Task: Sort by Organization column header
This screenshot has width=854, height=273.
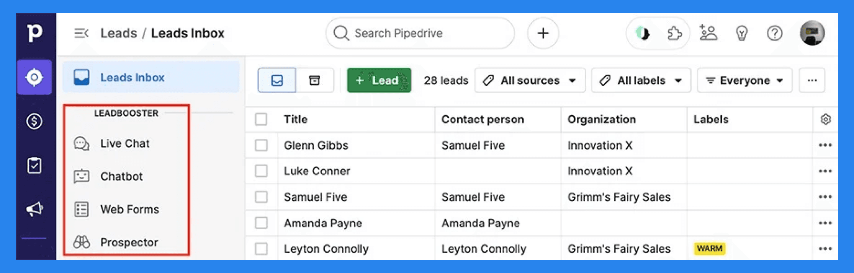Action: coord(602,119)
